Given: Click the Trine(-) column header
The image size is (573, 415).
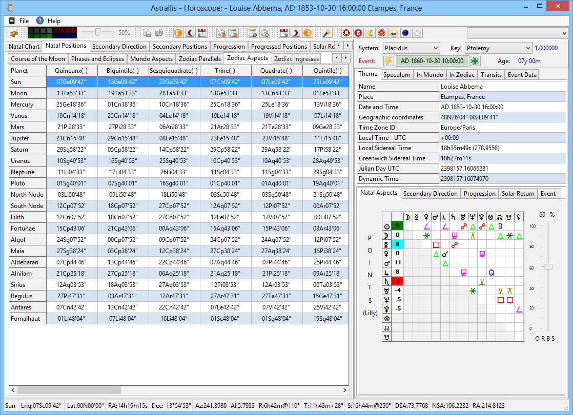Looking at the screenshot, I should click(x=225, y=71).
